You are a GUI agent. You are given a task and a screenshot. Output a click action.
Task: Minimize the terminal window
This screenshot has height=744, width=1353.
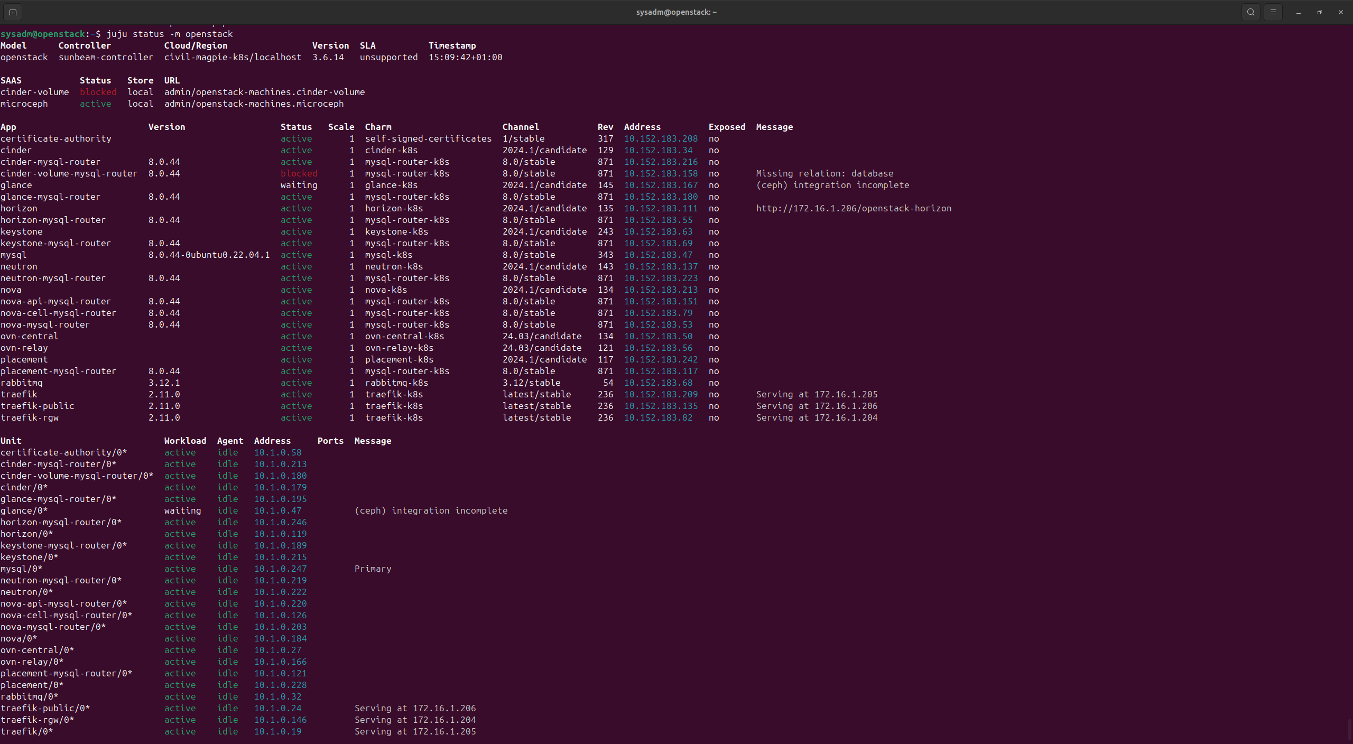click(1299, 12)
